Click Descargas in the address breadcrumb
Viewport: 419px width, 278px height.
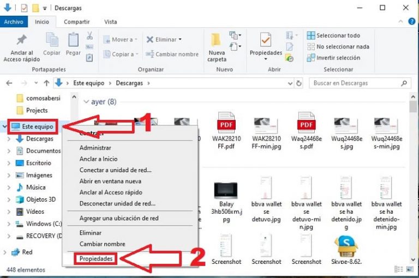click(129, 83)
